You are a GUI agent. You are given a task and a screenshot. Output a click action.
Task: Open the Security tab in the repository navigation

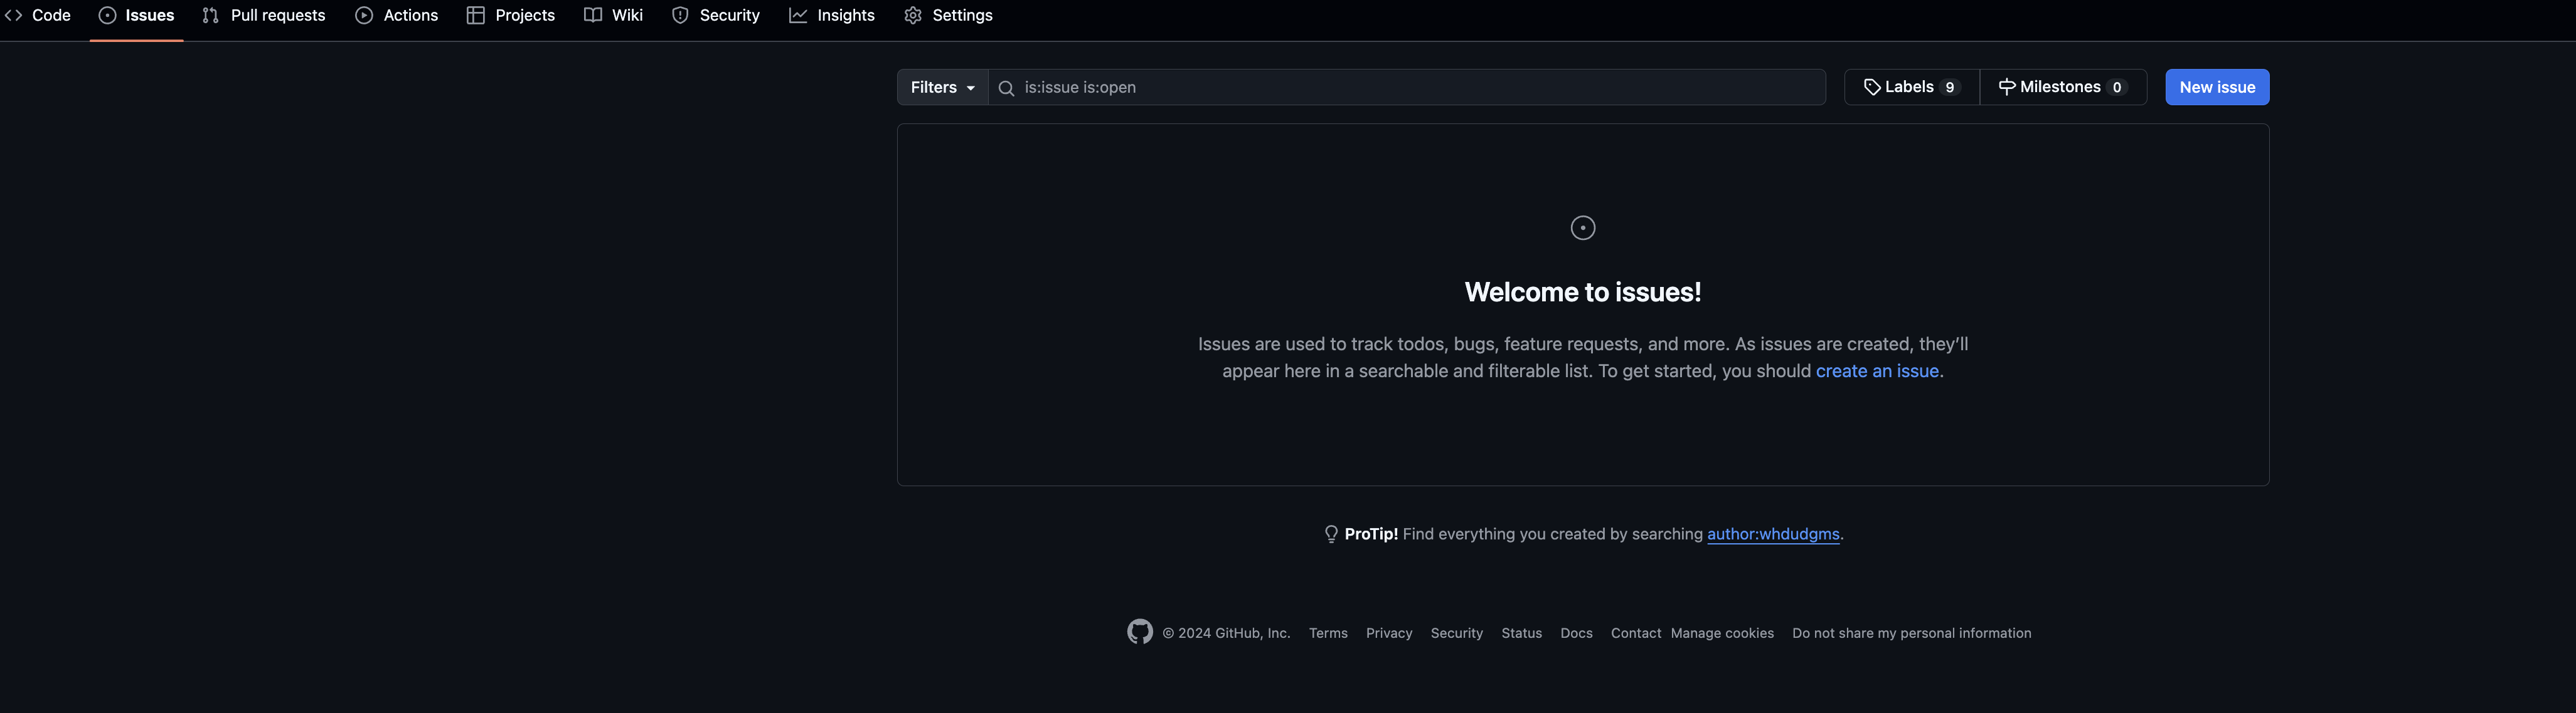716,15
